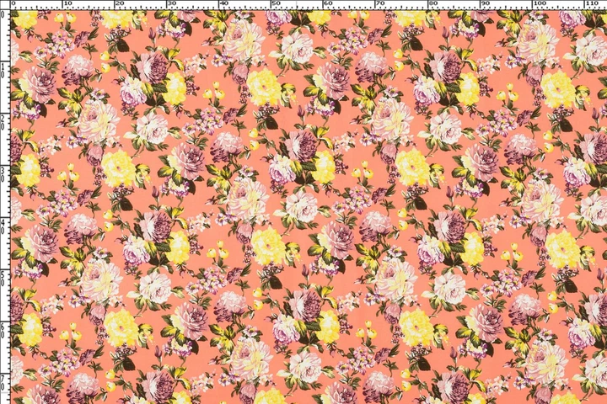Viewport: 607px width, 404px height.
Task: Click the 0 mark on vertical ruler
Action: [3, 14]
